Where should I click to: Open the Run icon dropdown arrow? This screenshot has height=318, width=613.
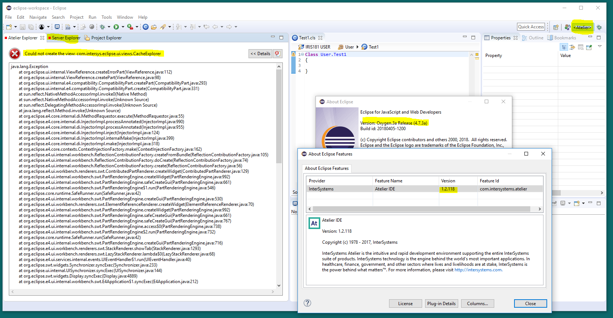pyautogui.click(x=123, y=27)
